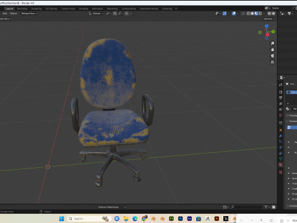
Task: Open the Material properties tab
Action: pyautogui.click(x=280, y=165)
